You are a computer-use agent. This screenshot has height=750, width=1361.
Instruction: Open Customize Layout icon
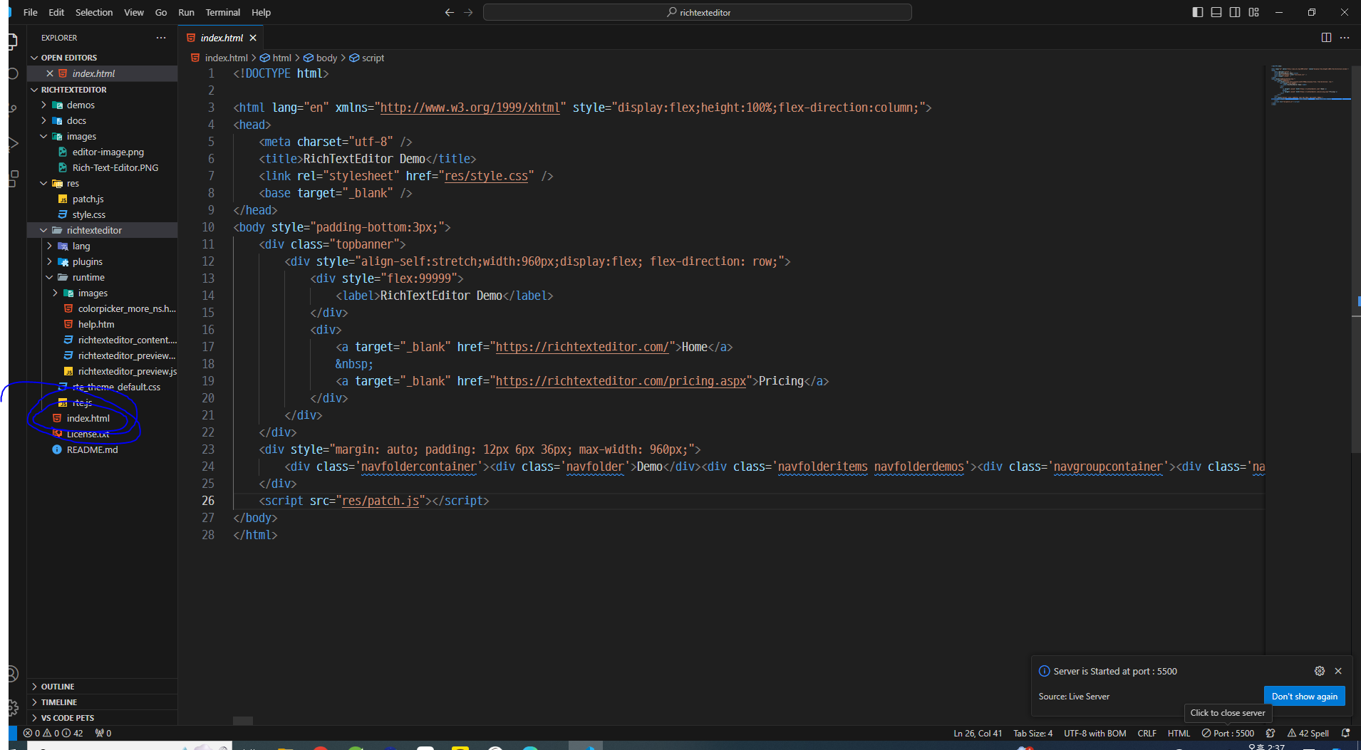pyautogui.click(x=1254, y=12)
